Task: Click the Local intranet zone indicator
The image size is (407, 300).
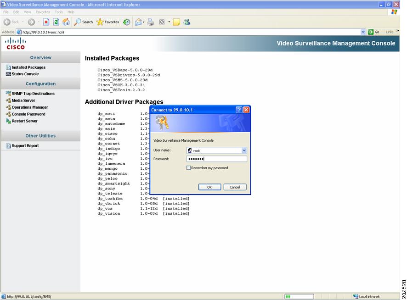Action: coord(366,296)
